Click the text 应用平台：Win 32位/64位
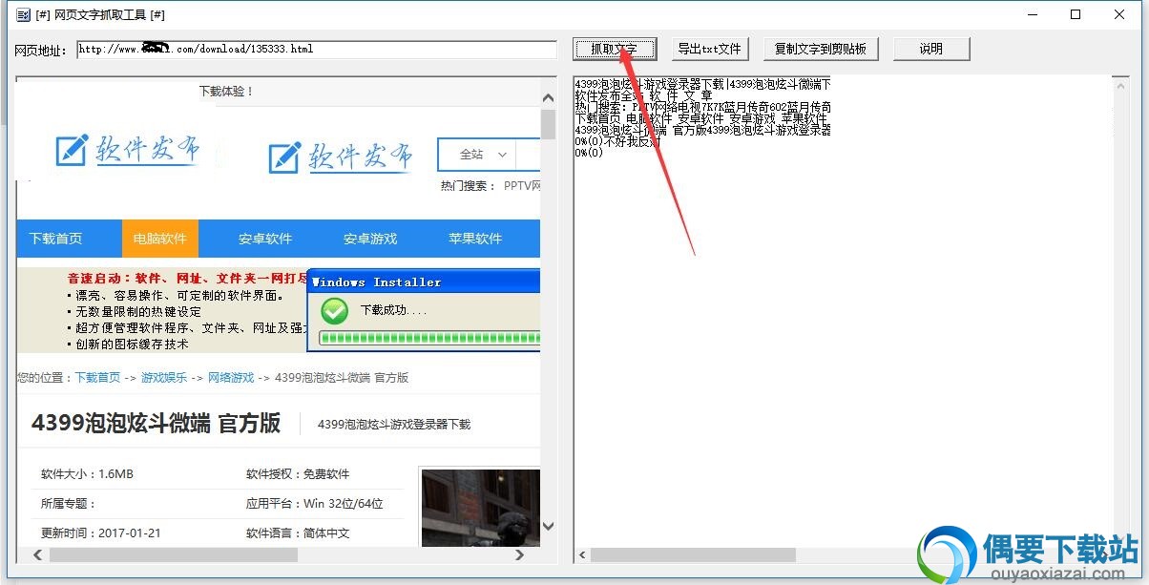Screen dimensions: 1149x585 315,504
